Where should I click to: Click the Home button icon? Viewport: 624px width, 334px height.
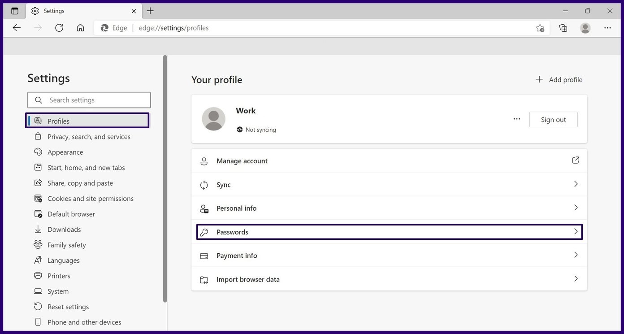(x=81, y=28)
